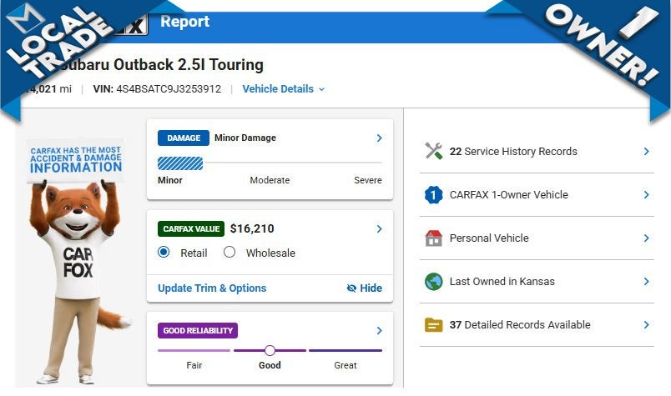Click Update Trim & Options link

(x=212, y=288)
